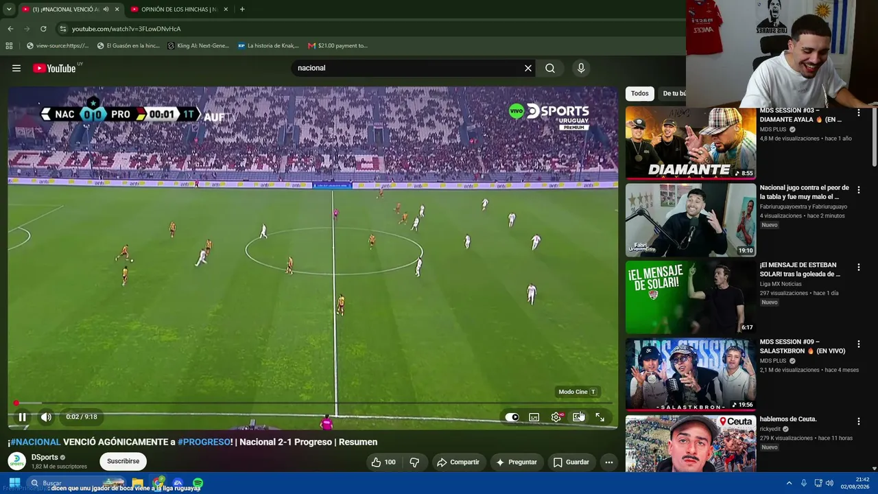Mute the NACIONAL VENCIÓ tab audio icon
The width and height of the screenshot is (878, 494).
[x=106, y=10]
